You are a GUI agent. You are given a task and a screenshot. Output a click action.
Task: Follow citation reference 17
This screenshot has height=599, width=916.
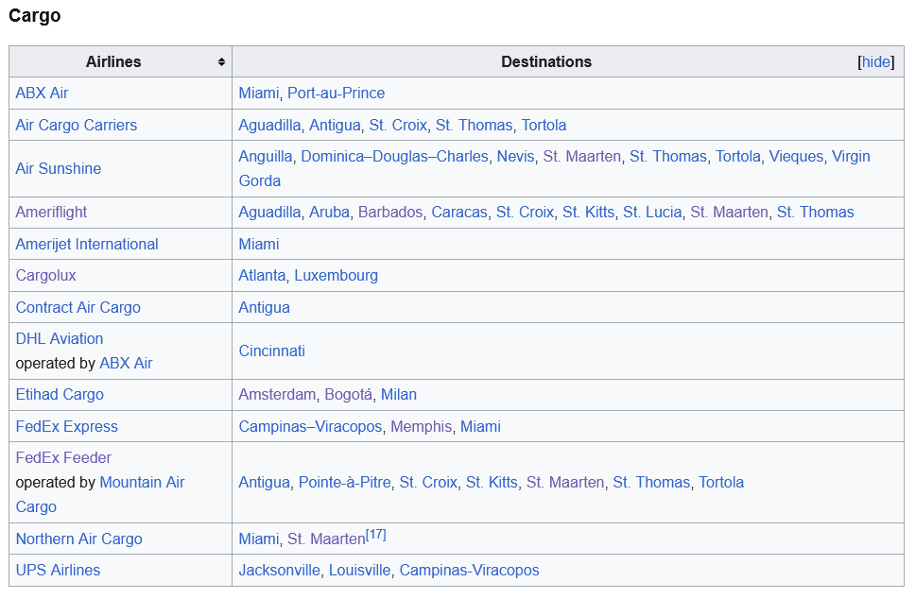pyautogui.click(x=375, y=535)
